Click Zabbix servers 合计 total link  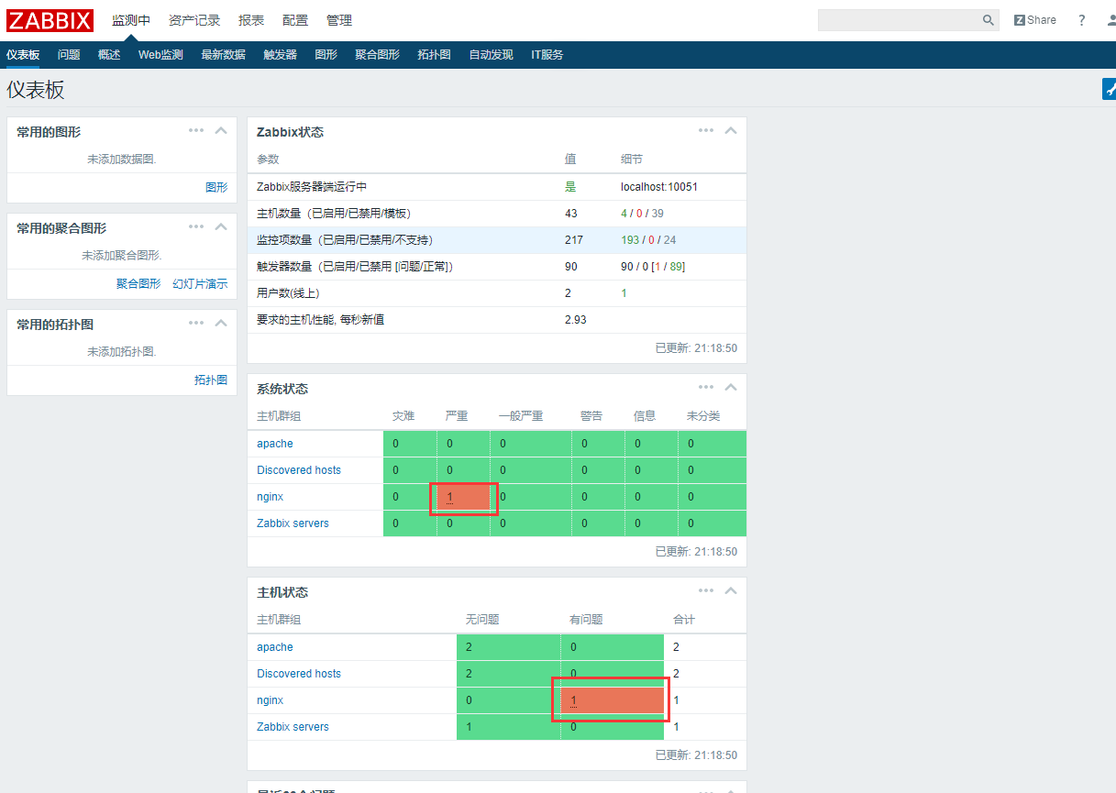pyautogui.click(x=677, y=727)
